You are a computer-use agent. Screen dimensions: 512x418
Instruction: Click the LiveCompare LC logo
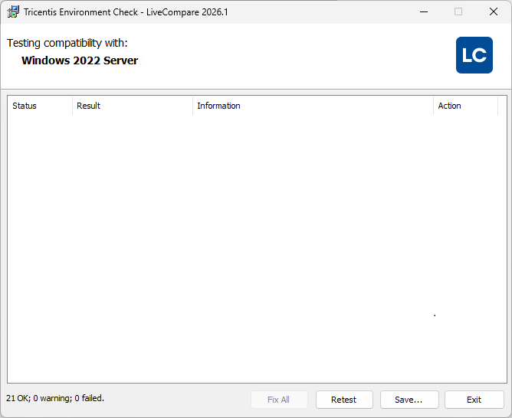tap(474, 55)
